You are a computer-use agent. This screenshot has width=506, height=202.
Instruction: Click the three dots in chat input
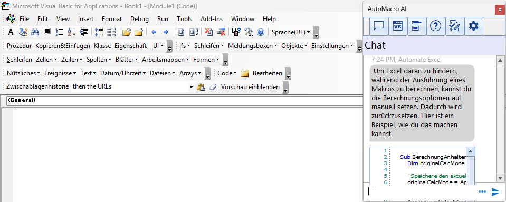tap(482, 191)
